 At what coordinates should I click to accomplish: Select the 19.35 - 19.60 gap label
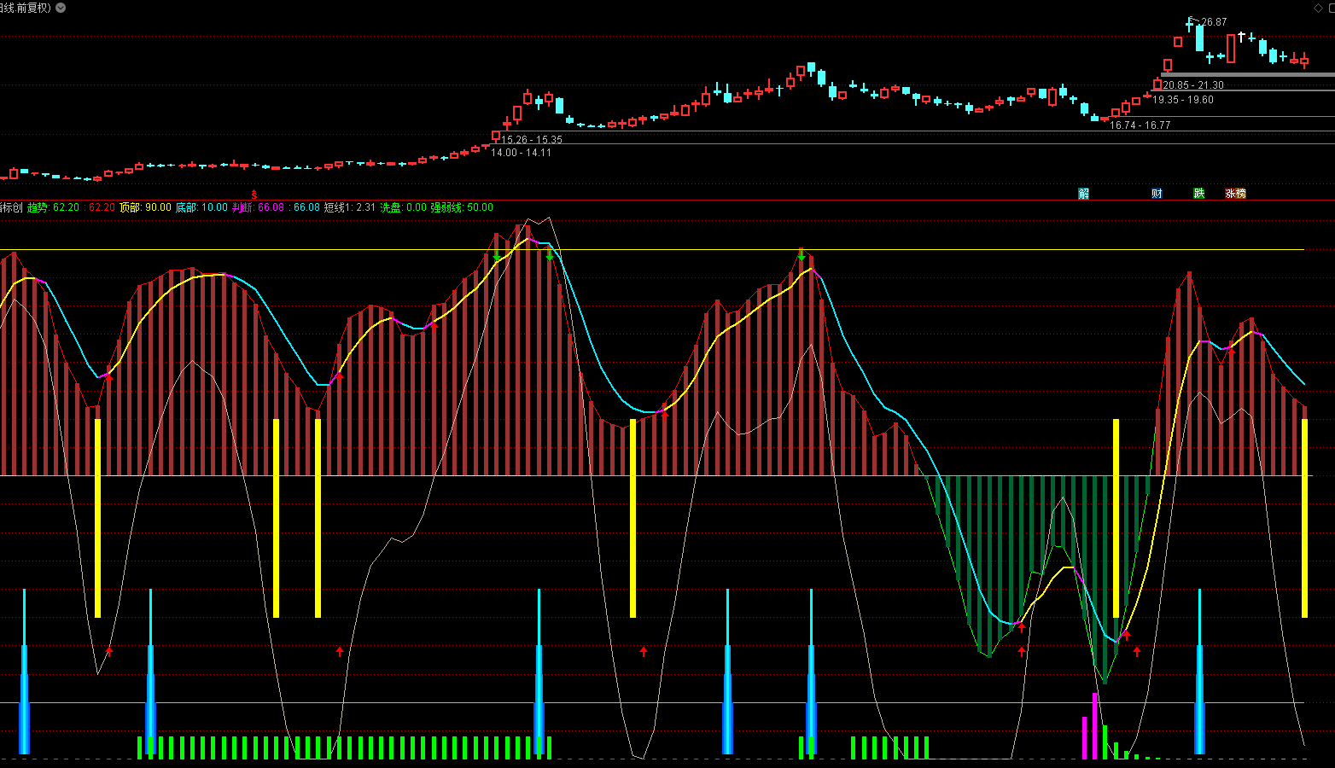pos(1183,100)
